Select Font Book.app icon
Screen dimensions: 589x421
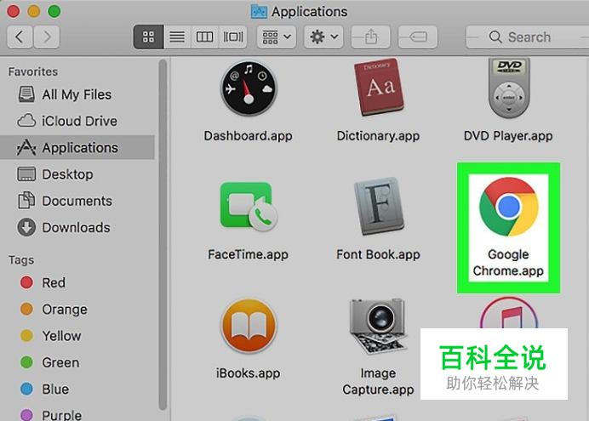(379, 206)
